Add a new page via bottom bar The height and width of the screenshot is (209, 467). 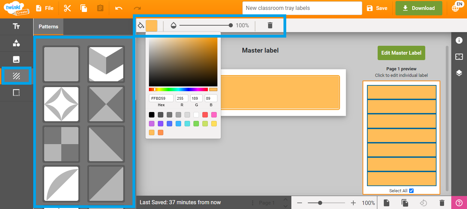click(387, 203)
